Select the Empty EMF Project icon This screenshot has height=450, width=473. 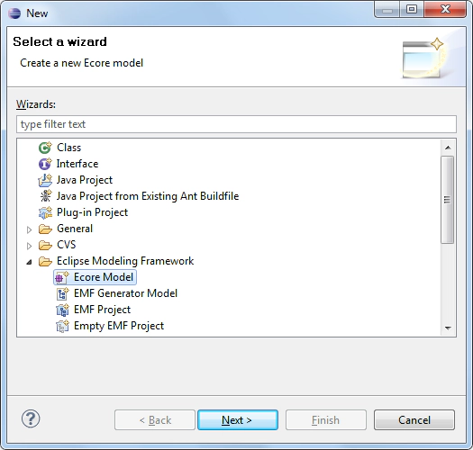(62, 326)
